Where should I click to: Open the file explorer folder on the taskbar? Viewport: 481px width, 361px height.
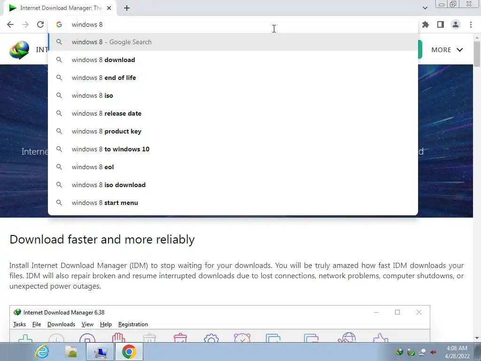(71, 352)
